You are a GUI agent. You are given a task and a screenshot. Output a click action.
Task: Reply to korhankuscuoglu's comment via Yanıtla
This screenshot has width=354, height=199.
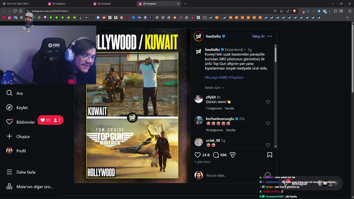pyautogui.click(x=231, y=130)
